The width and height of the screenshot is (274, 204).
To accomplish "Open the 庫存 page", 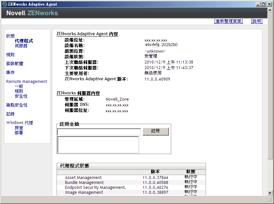I will 10,72.
